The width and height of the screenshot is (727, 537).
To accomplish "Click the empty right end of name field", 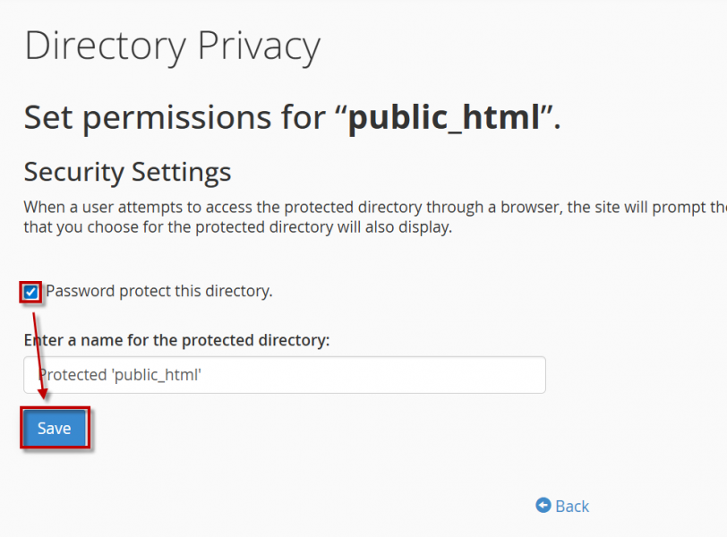I will (x=501, y=375).
